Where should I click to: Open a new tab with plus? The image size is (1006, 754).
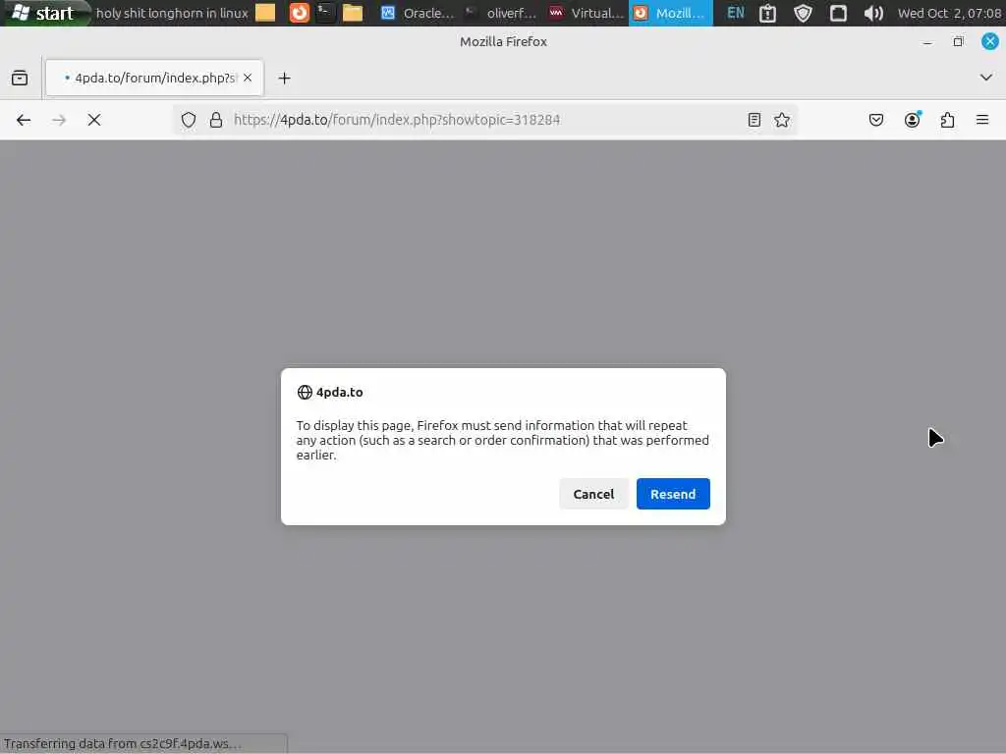coord(284,79)
